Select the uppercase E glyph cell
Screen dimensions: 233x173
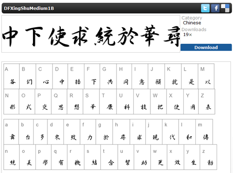[x=76, y=76]
